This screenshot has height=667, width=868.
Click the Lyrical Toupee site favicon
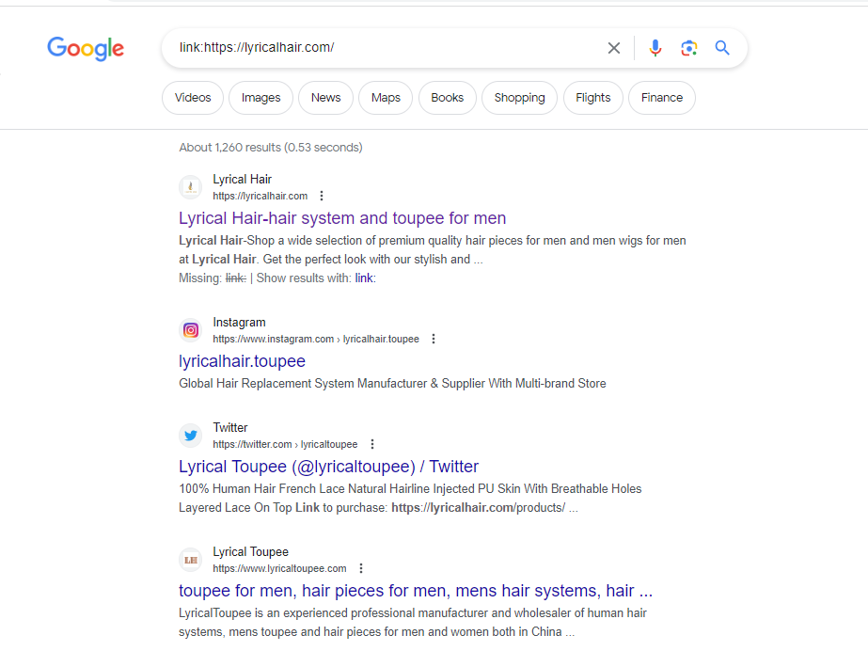coord(190,560)
